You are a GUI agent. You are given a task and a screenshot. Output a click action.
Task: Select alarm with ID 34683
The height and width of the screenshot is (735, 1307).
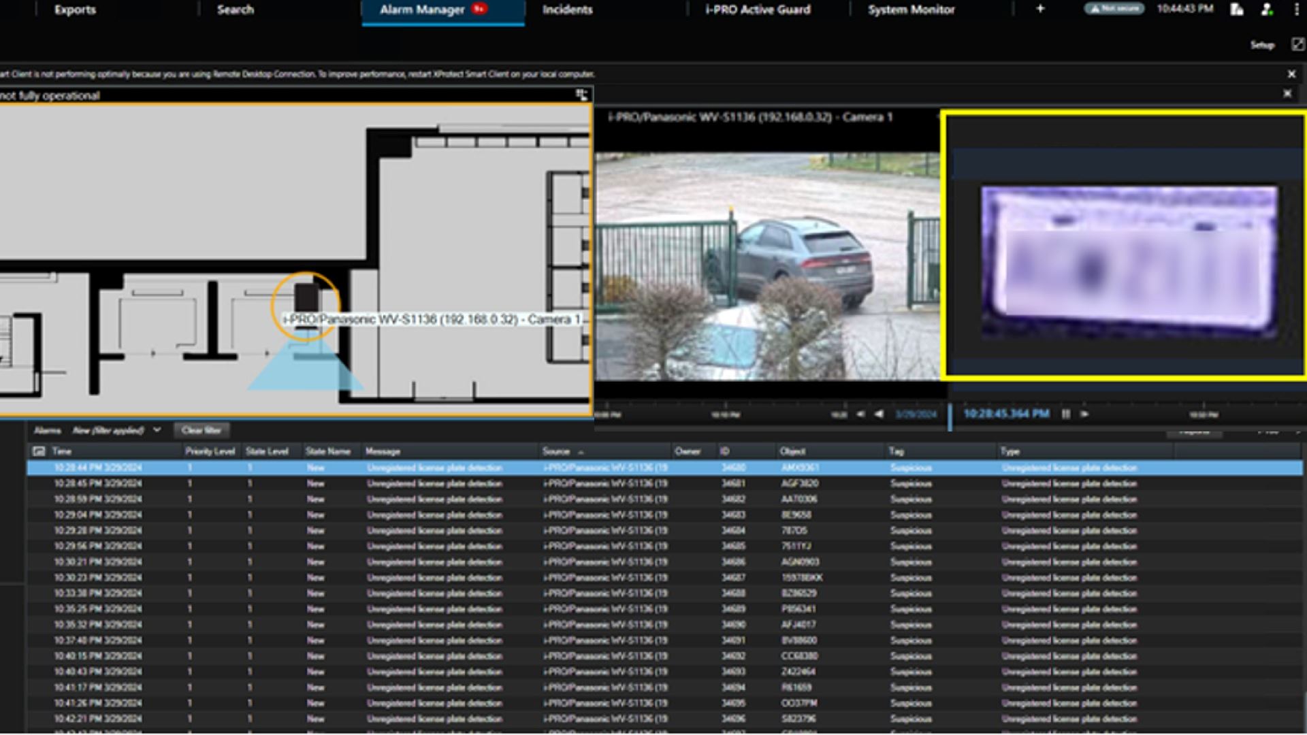click(x=665, y=515)
